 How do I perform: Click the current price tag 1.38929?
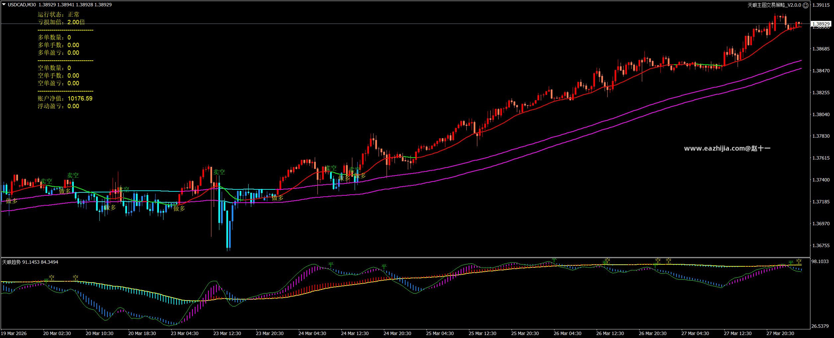click(821, 24)
